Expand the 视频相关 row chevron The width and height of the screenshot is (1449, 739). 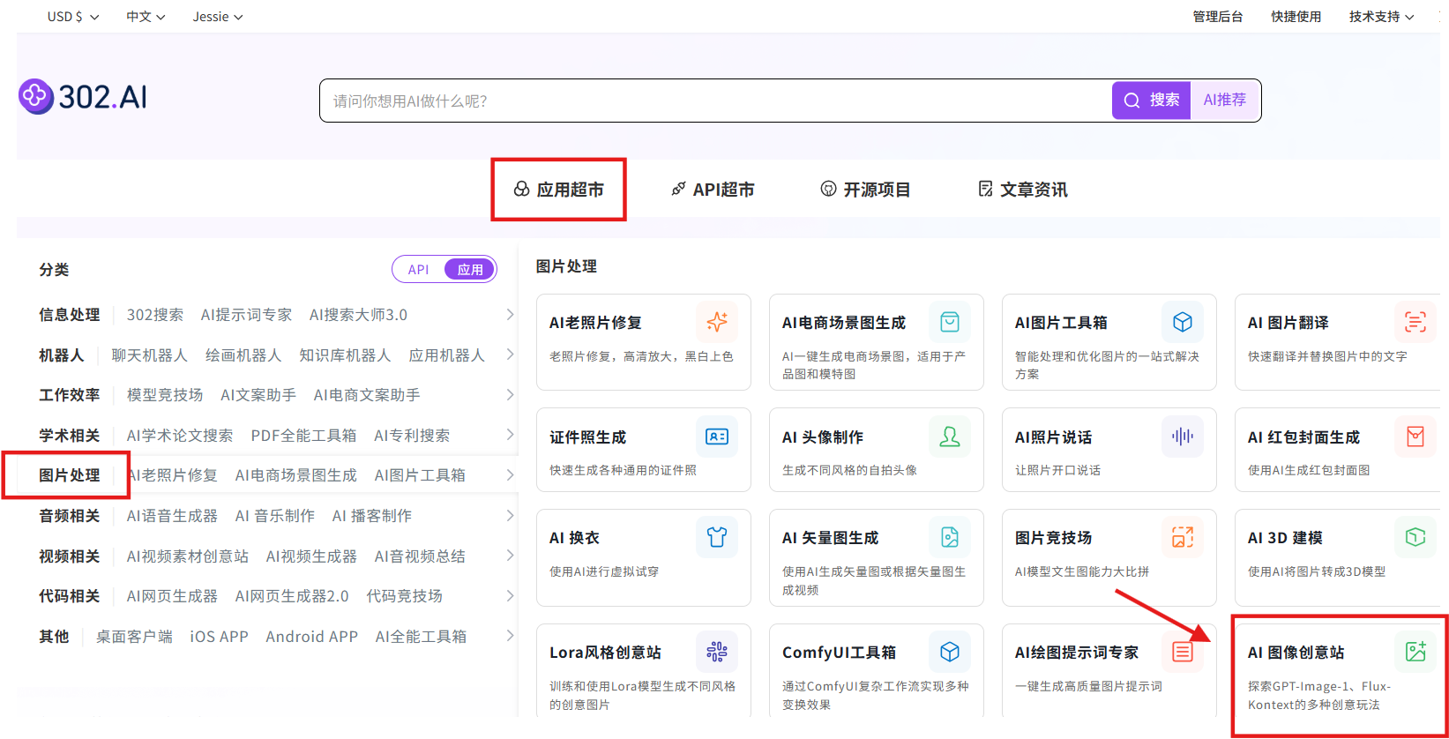(510, 556)
